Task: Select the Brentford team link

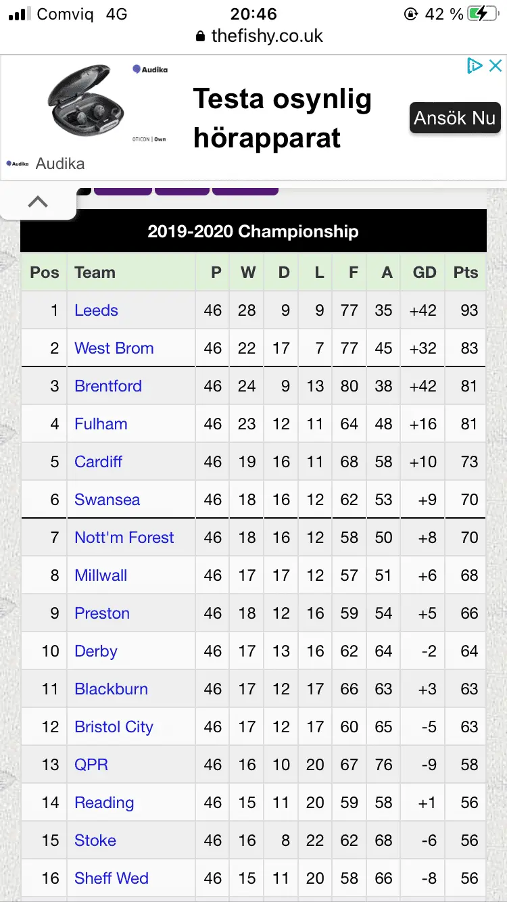Action: pyautogui.click(x=108, y=386)
